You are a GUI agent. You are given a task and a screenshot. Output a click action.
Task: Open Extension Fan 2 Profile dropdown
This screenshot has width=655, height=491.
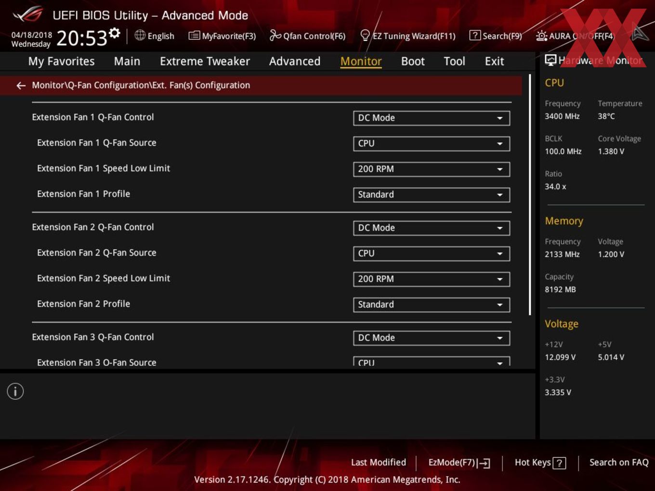pos(432,304)
